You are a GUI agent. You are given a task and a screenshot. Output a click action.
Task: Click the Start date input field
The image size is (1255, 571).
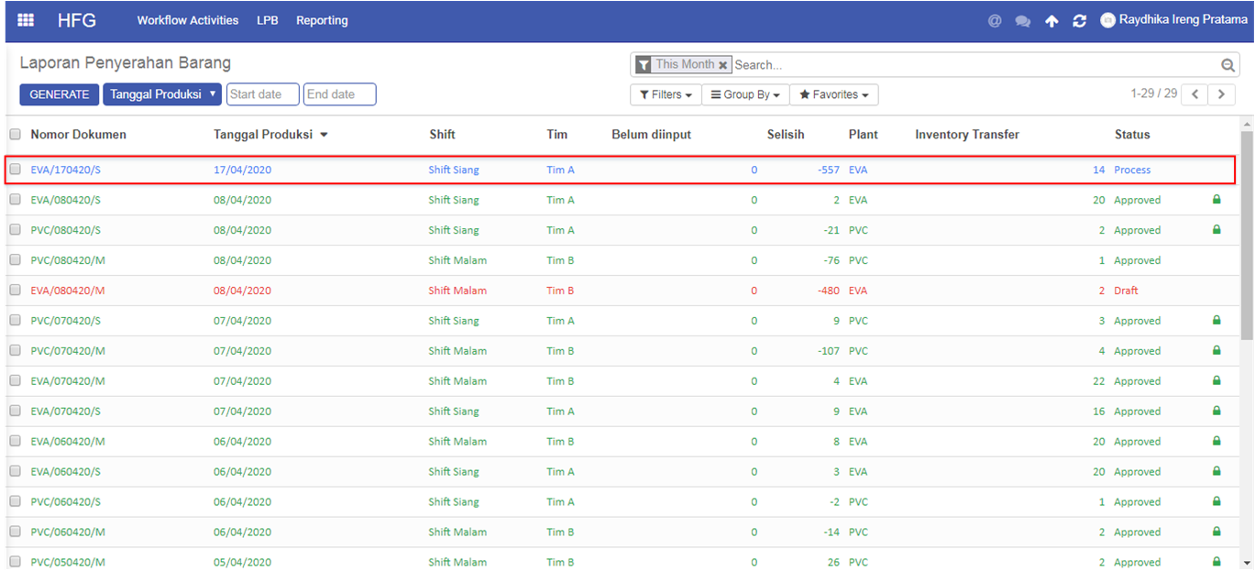point(263,94)
